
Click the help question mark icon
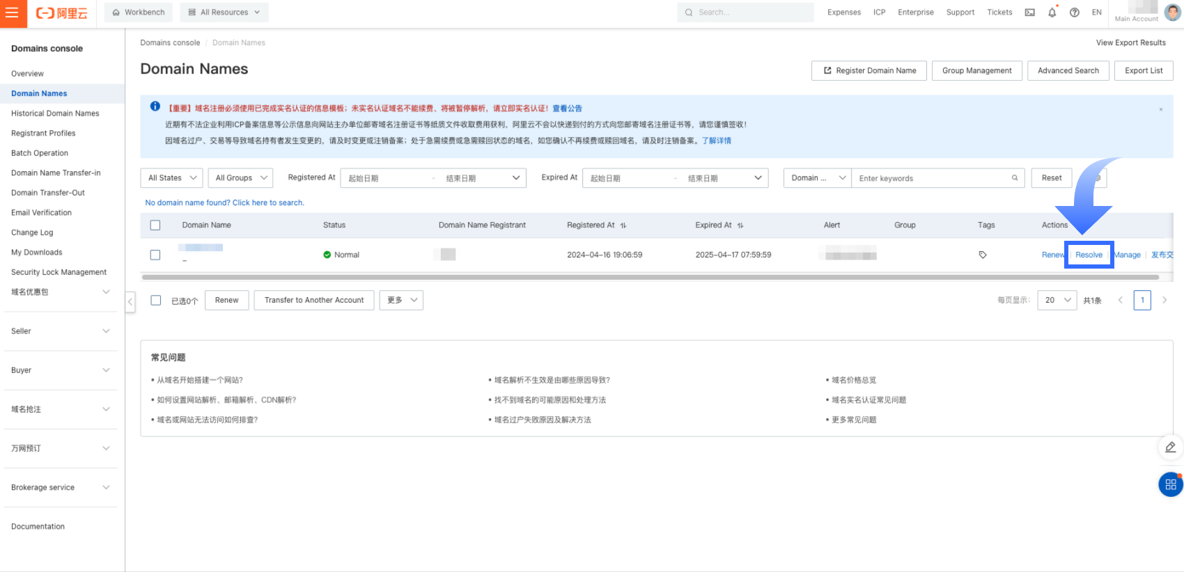tap(1075, 13)
